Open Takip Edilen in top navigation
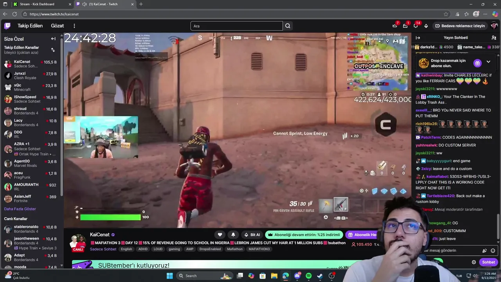This screenshot has width=501, height=282. point(30,26)
